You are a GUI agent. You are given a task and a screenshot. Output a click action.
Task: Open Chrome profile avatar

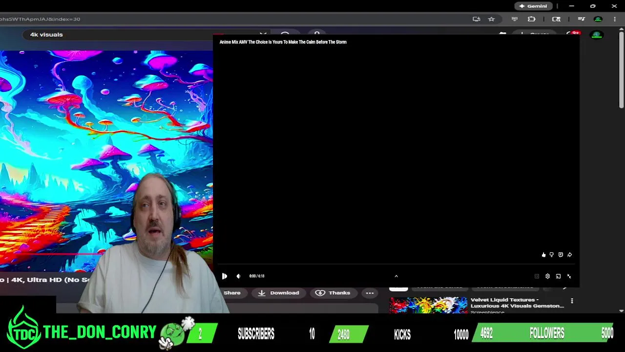point(598,19)
